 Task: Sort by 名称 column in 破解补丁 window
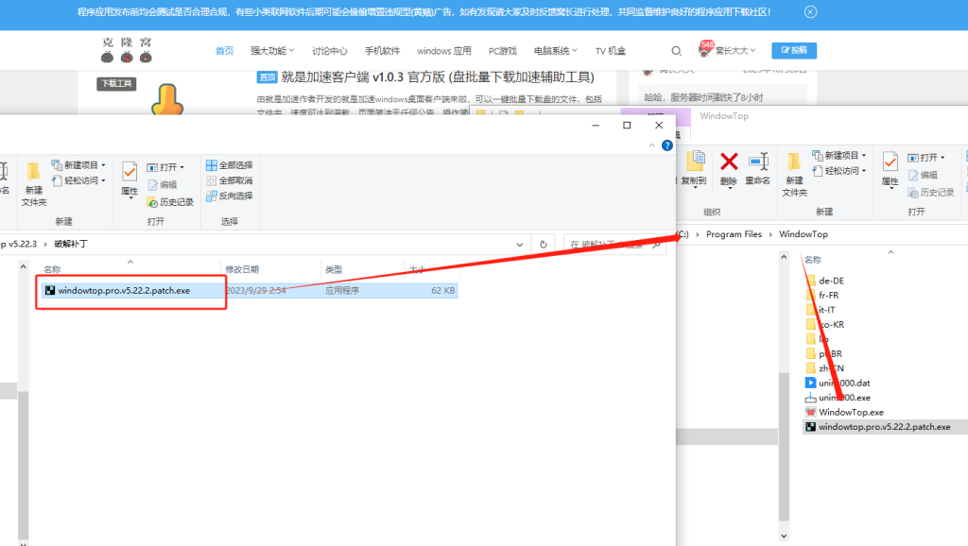(53, 269)
